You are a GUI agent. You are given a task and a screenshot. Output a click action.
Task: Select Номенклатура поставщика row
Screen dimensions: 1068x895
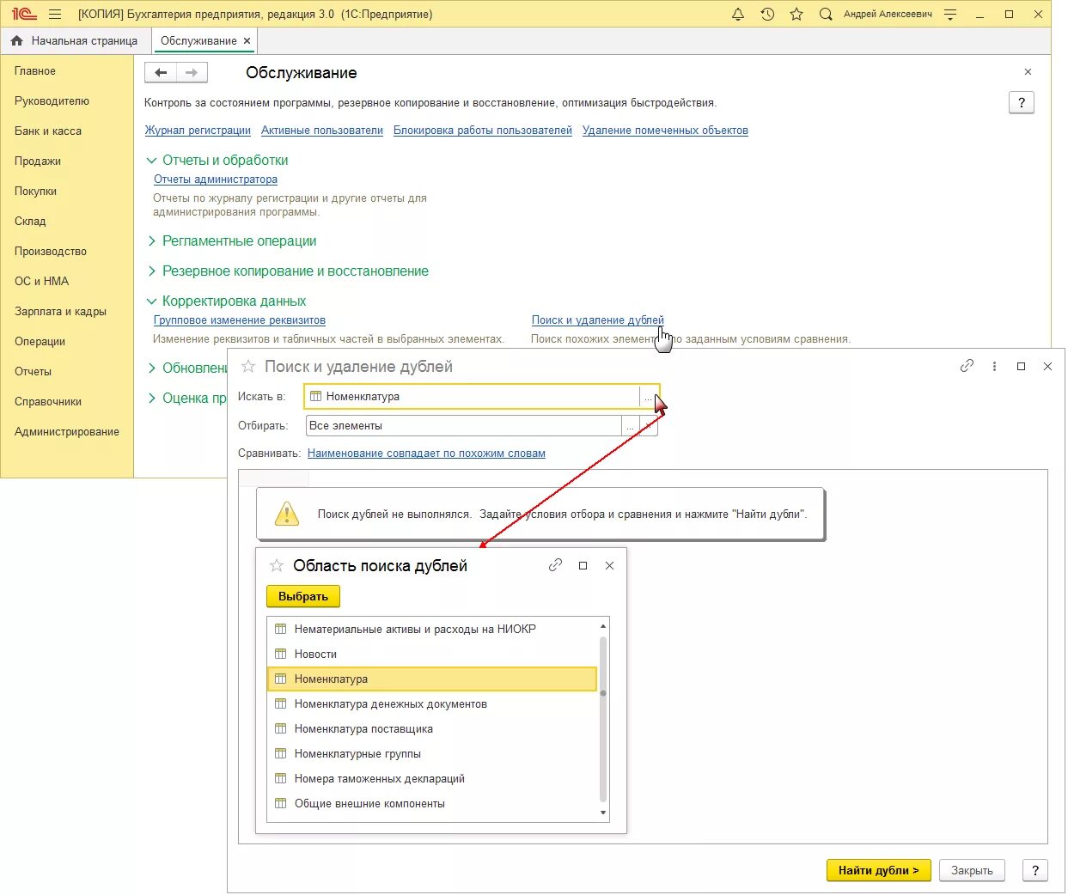click(432, 729)
